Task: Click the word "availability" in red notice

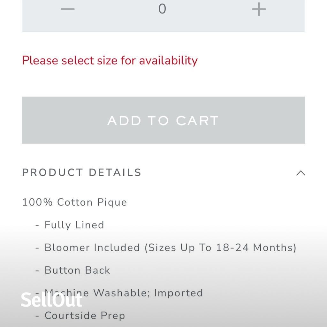Action: 168,60
